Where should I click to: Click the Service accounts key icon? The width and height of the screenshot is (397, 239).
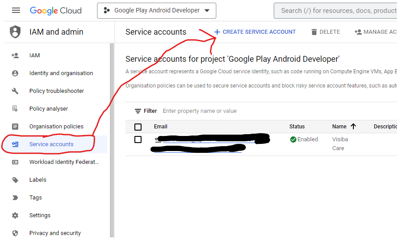tap(15, 144)
